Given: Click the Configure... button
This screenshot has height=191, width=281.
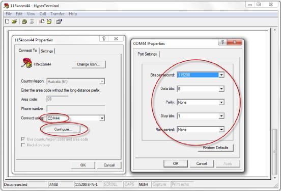Looking at the screenshot, I should [63, 129].
